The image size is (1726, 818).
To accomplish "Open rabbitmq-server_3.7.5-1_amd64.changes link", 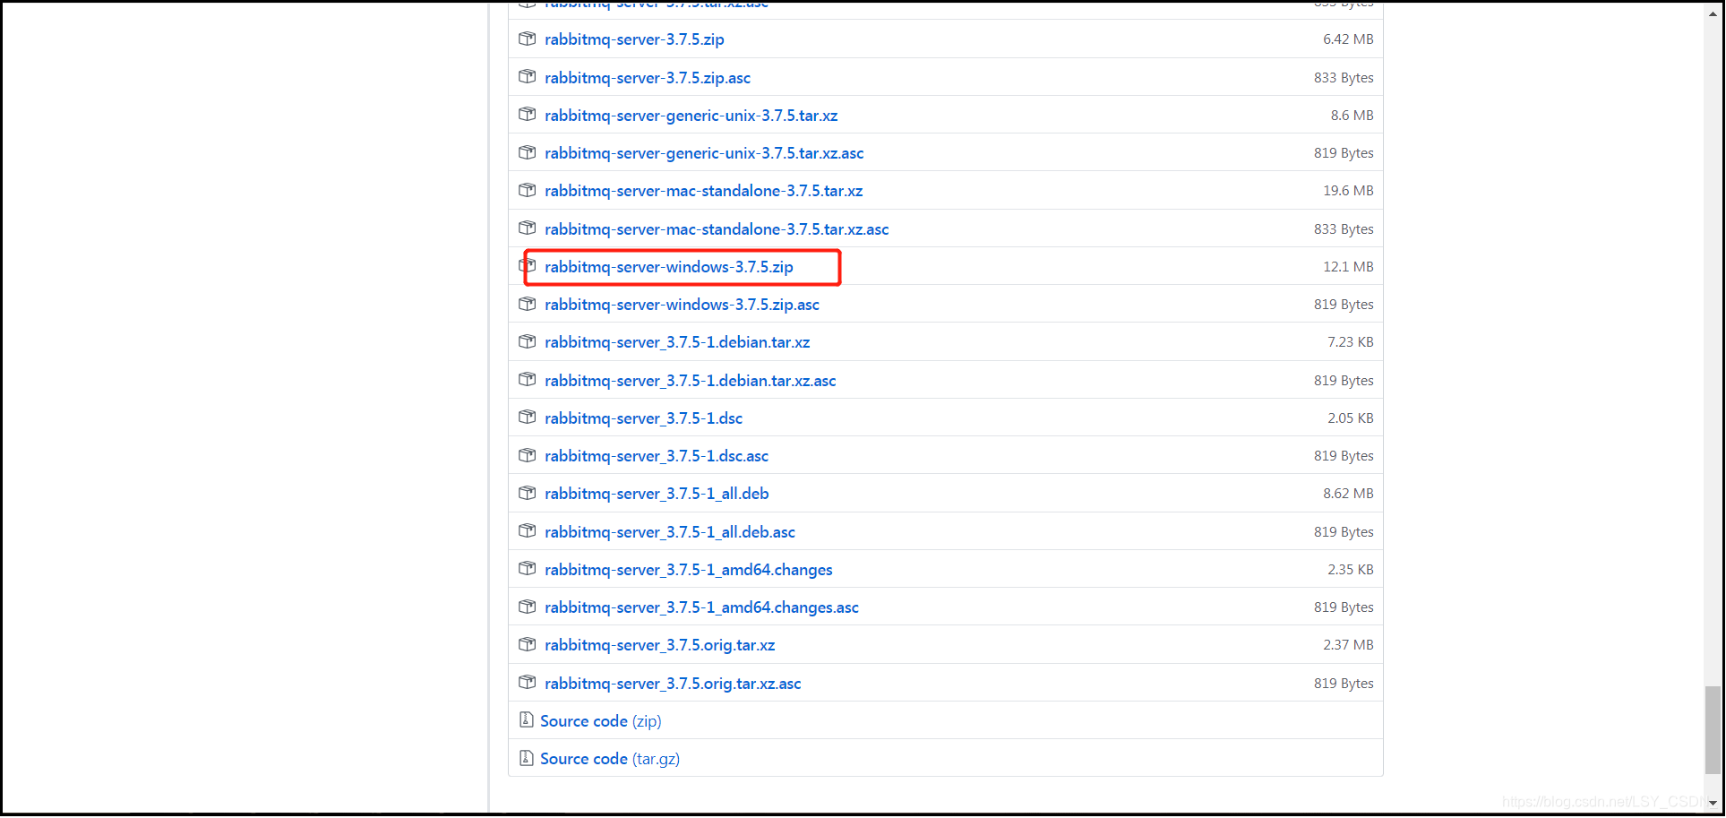I will pyautogui.click(x=689, y=570).
